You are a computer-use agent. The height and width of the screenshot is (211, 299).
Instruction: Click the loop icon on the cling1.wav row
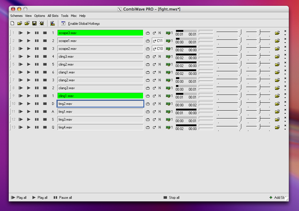click(148, 96)
